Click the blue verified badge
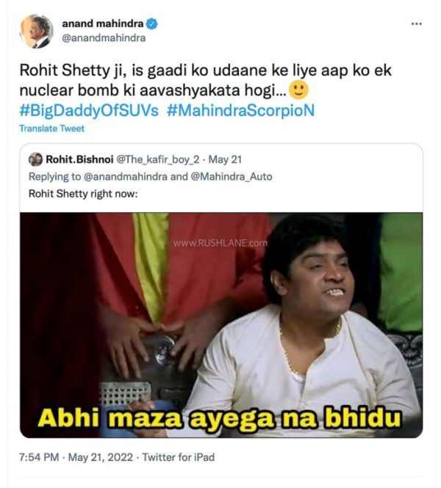This screenshot has width=441, height=488. point(152,24)
